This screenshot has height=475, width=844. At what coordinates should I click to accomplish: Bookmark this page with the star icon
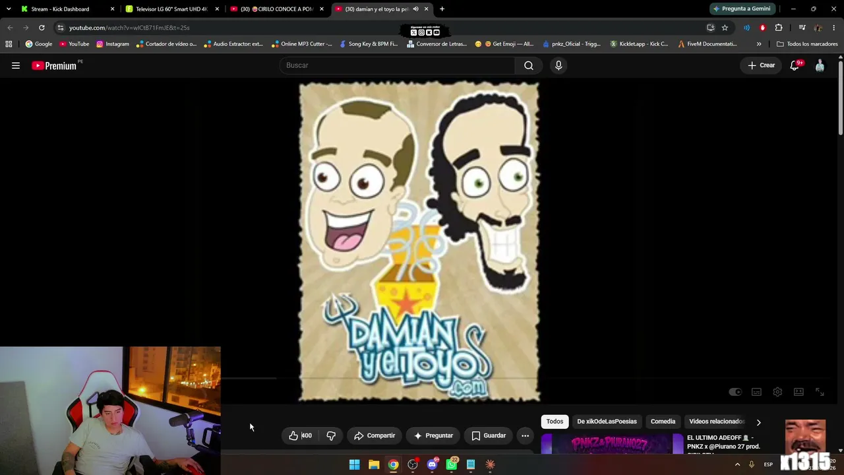(725, 28)
